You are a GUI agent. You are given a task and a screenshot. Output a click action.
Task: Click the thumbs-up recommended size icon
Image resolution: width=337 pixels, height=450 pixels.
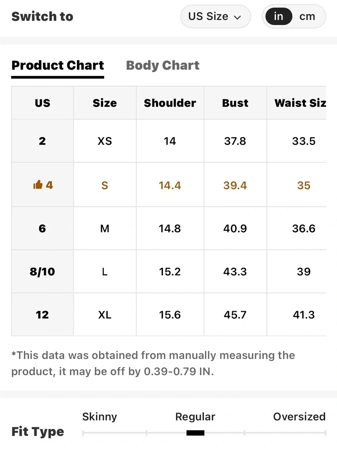click(x=38, y=185)
